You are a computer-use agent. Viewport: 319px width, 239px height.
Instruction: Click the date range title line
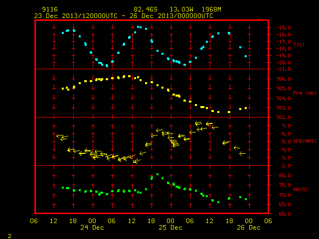tap(124, 16)
